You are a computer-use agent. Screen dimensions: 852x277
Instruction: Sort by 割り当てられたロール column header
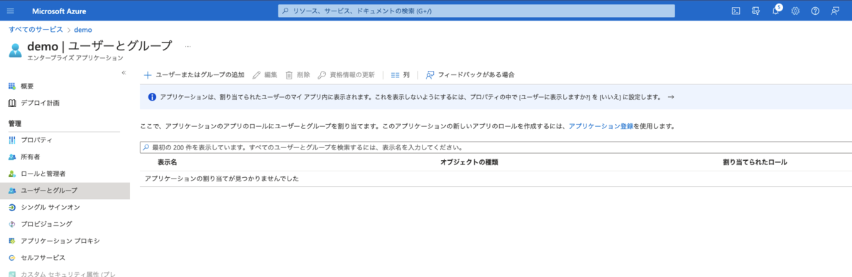(755, 162)
